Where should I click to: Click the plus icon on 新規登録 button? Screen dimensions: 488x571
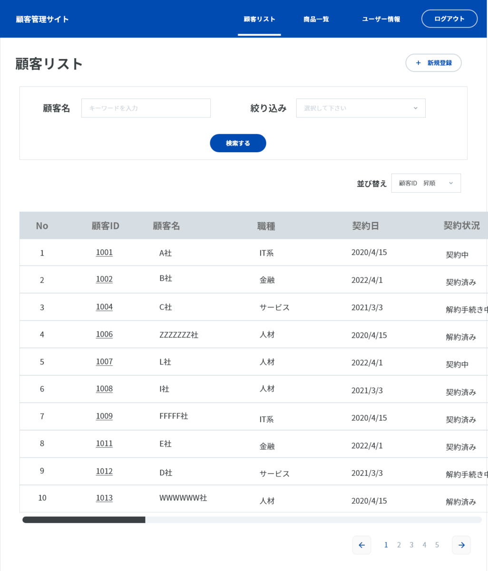pos(418,63)
